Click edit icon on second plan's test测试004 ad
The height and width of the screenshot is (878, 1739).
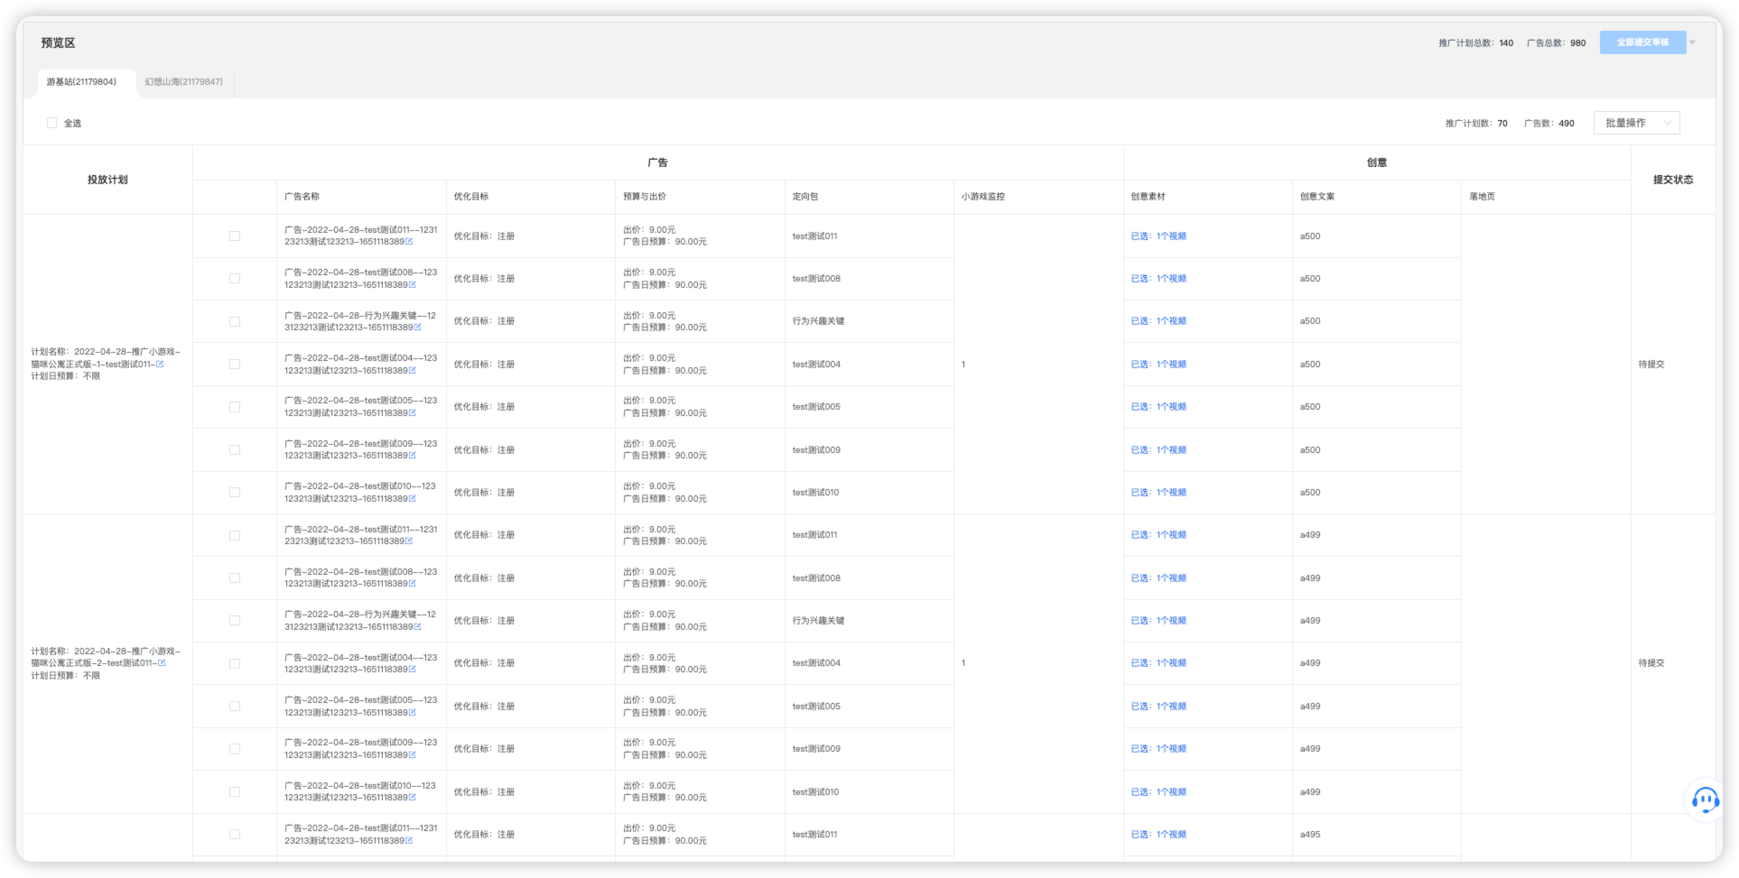[x=413, y=670]
